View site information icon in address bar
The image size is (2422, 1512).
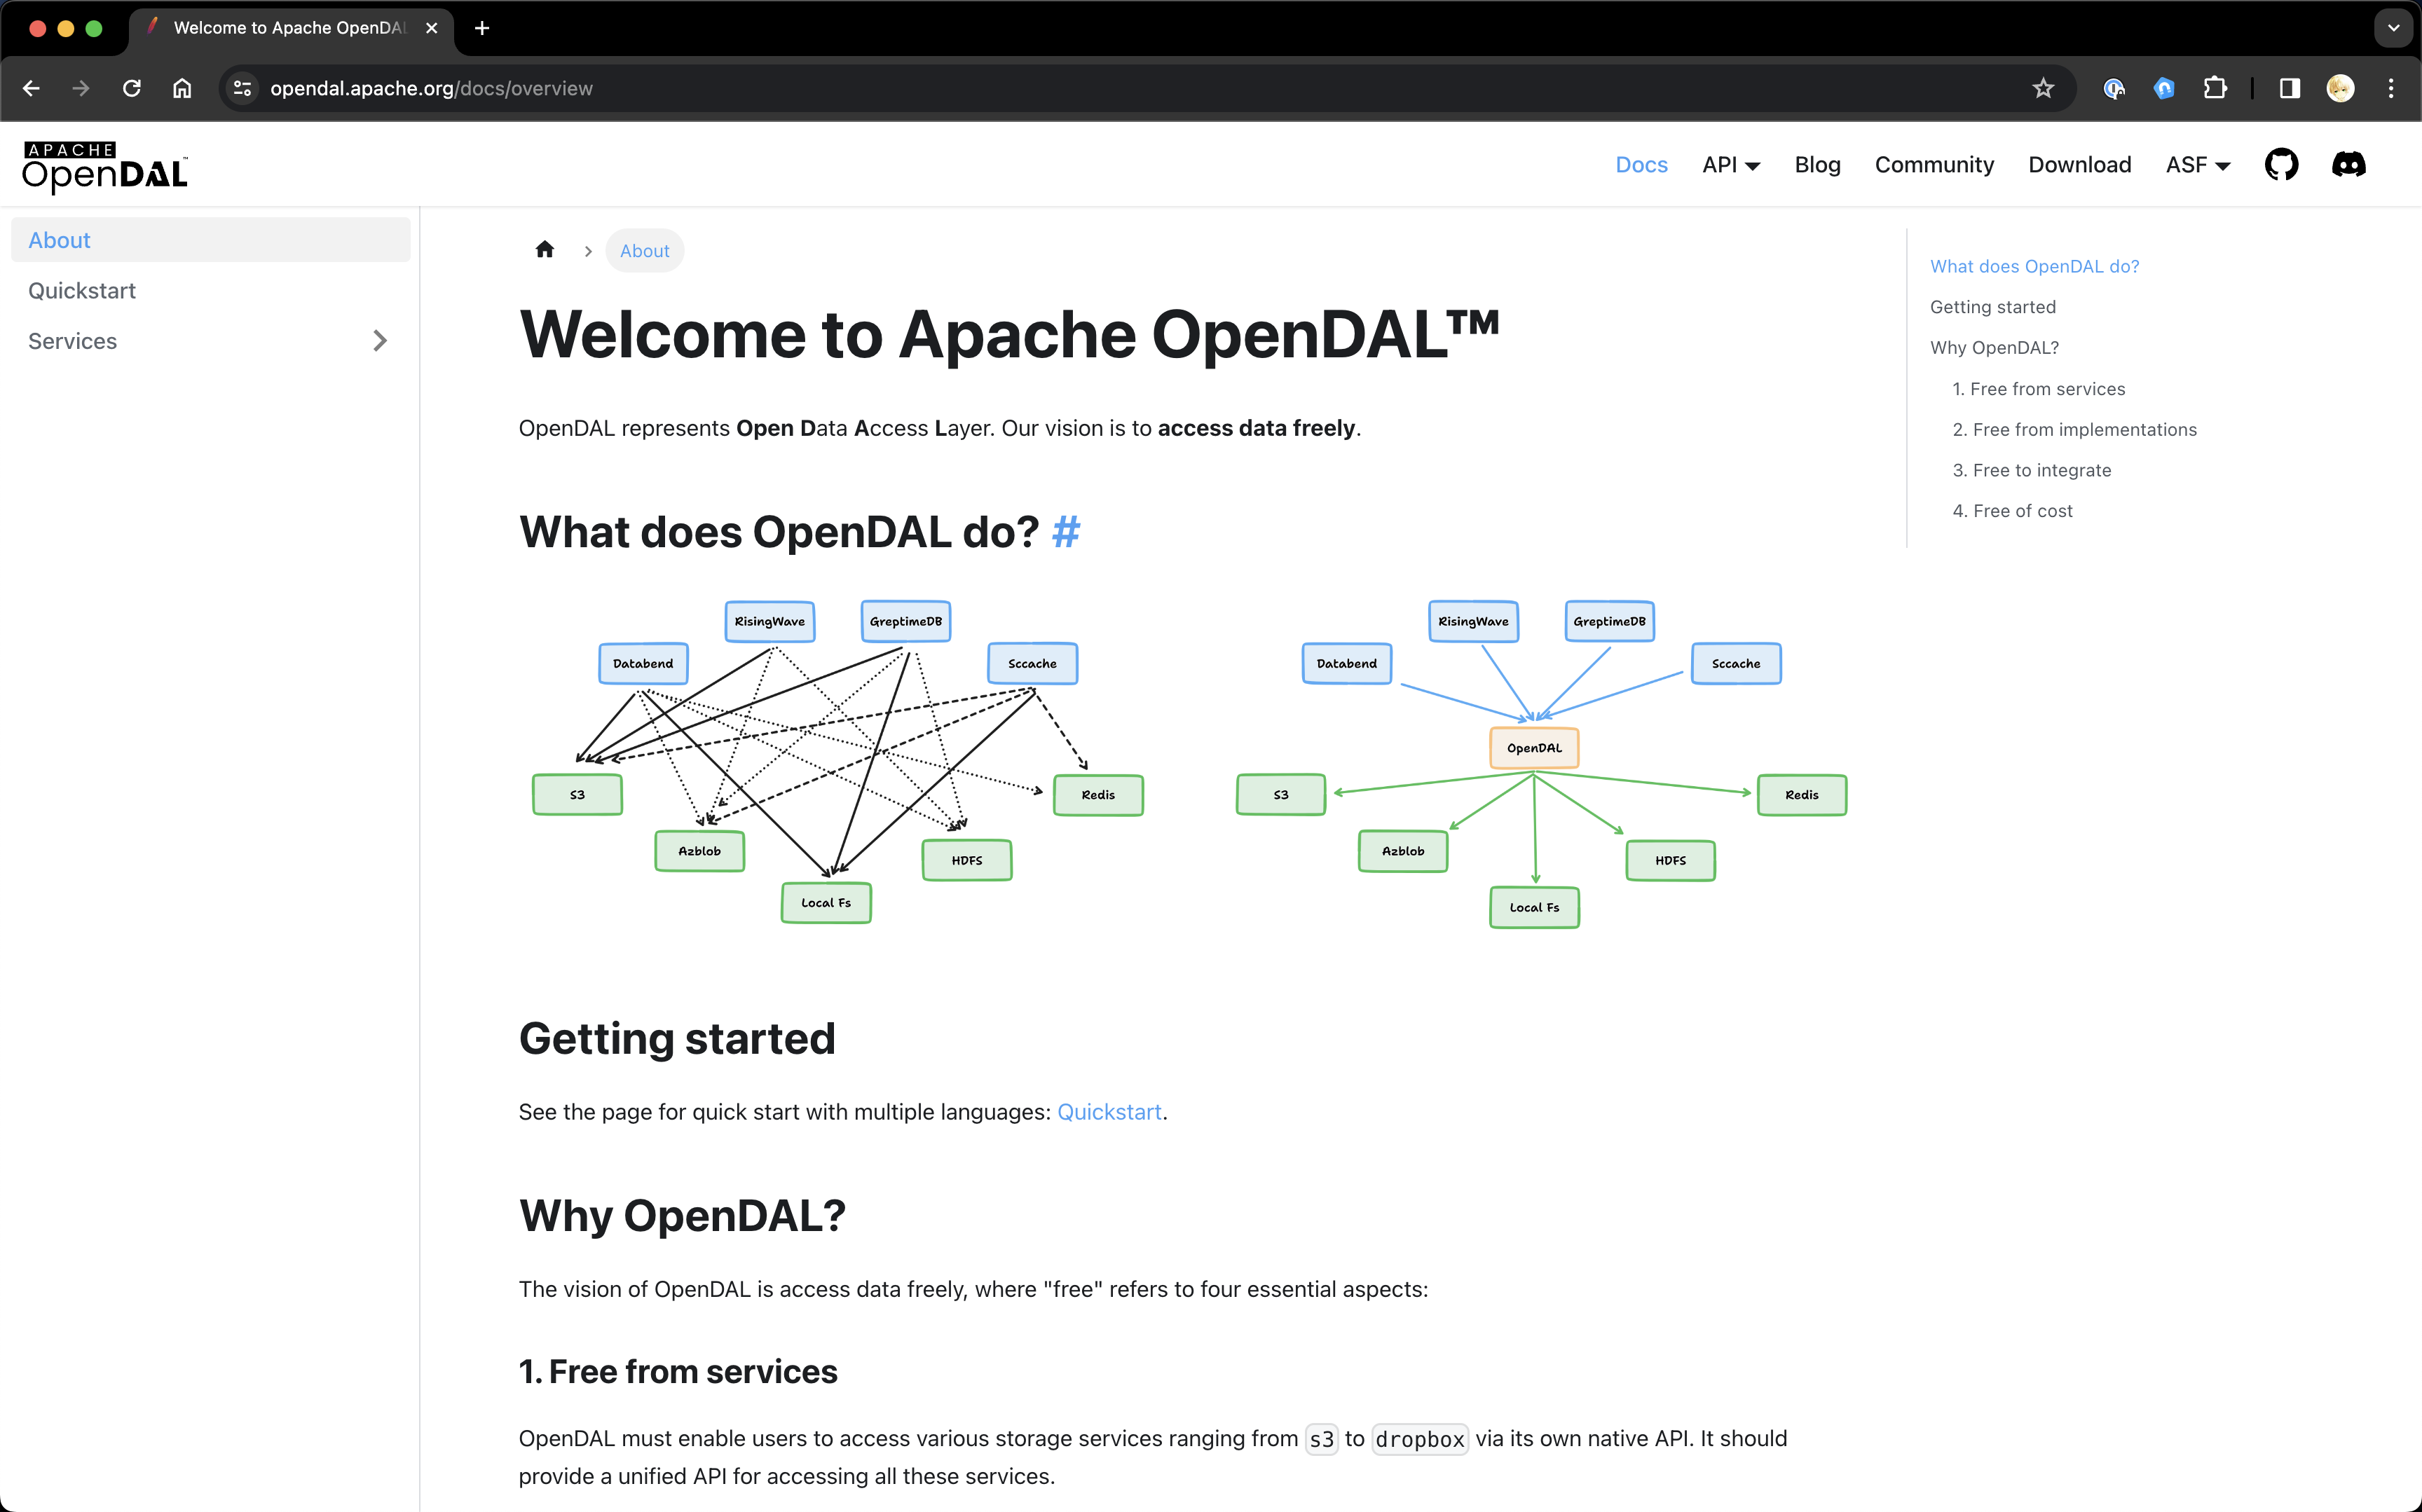pyautogui.click(x=242, y=88)
